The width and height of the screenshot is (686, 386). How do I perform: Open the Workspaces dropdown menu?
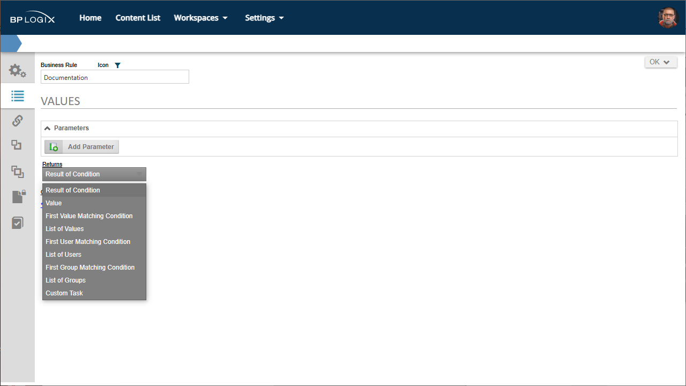[200, 18]
